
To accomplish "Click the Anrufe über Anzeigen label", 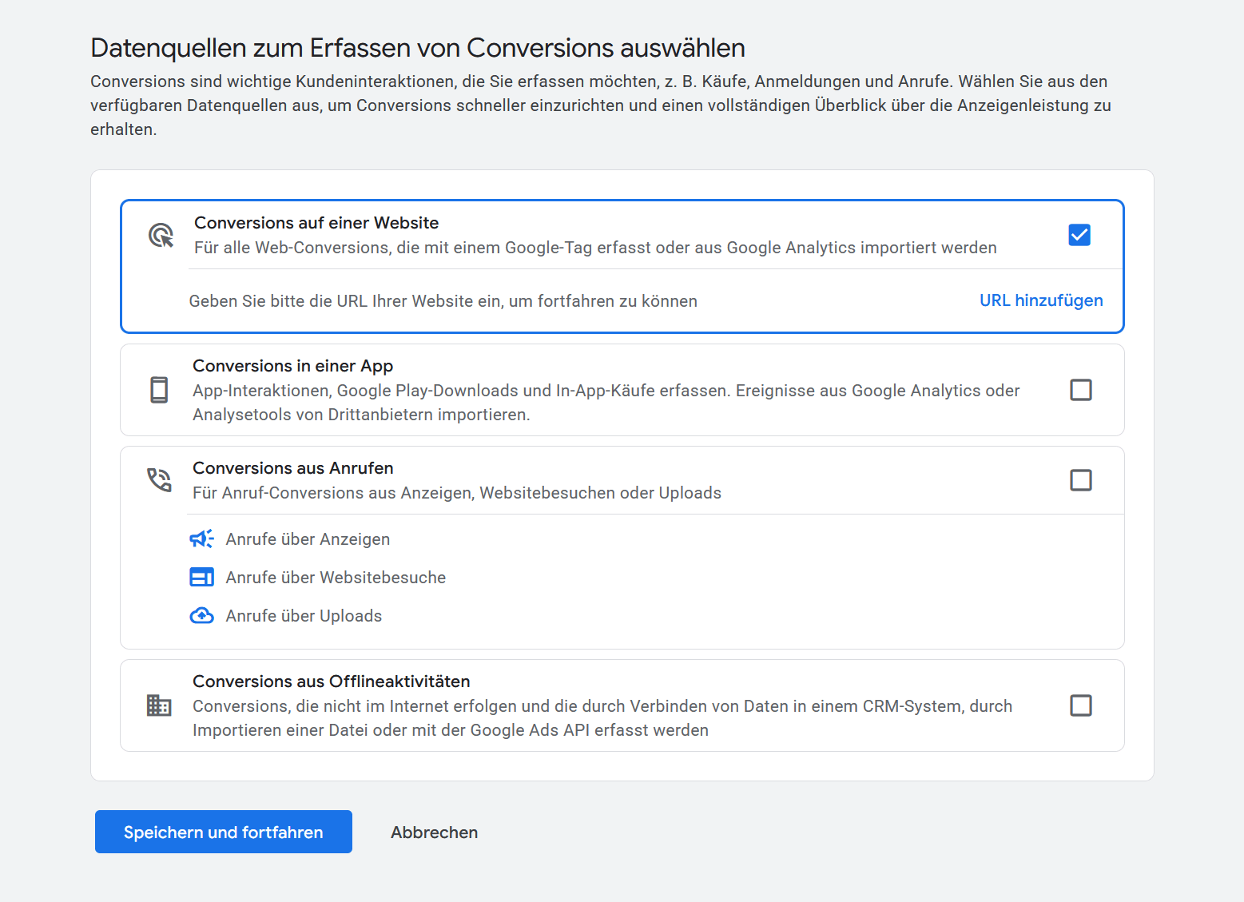I will point(308,539).
